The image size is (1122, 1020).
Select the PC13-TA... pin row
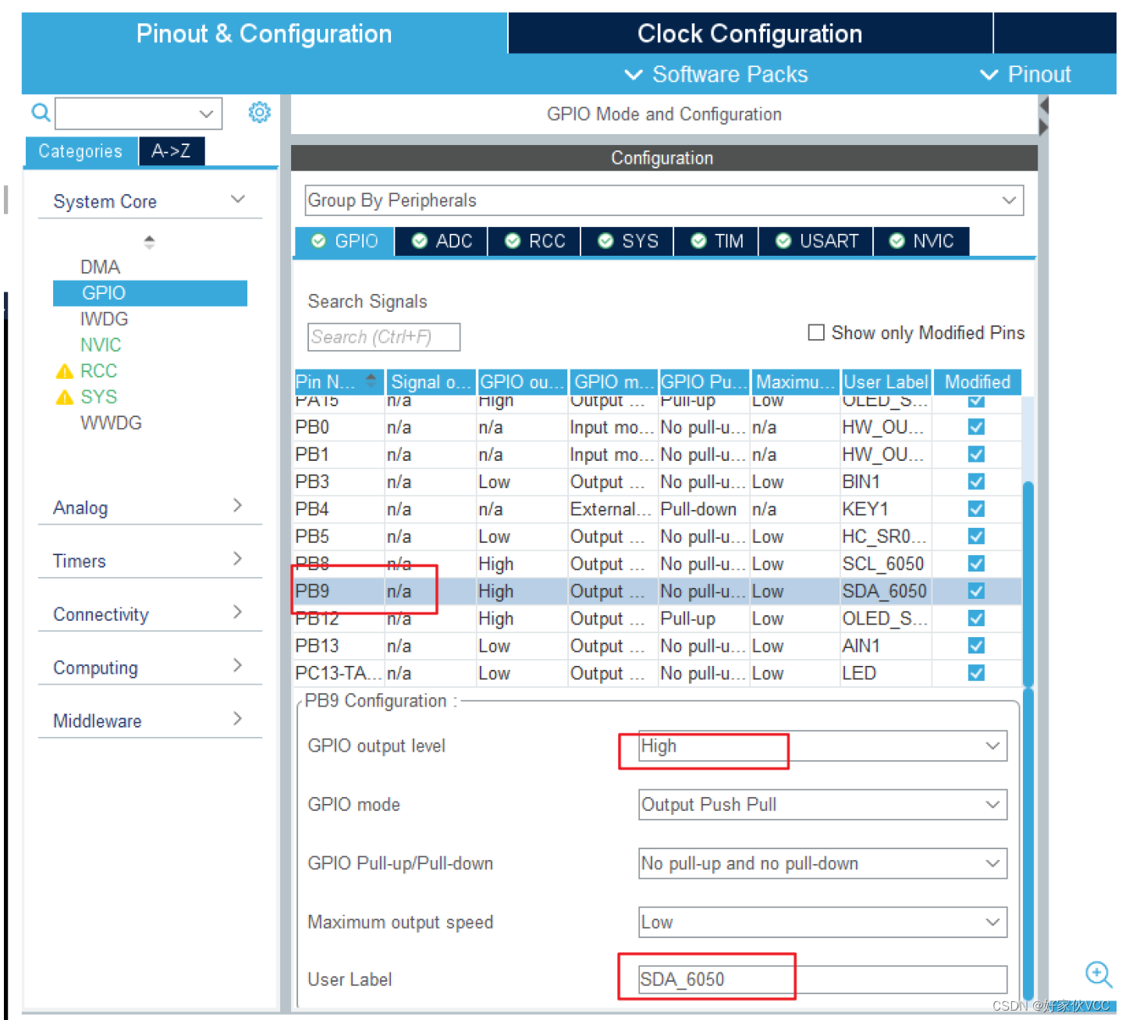coord(658,673)
